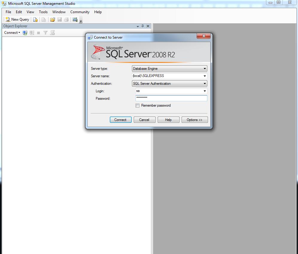Open the View menu

[31, 12]
